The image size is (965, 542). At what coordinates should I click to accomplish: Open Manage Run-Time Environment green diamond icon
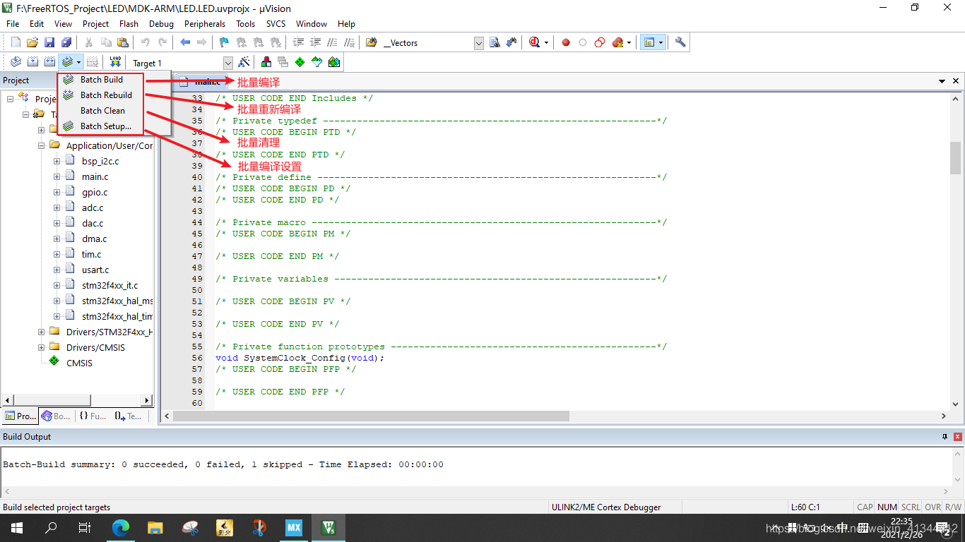point(300,61)
